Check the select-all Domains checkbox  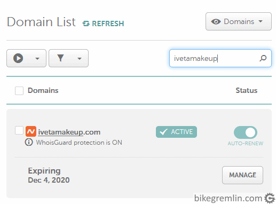tap(19, 91)
